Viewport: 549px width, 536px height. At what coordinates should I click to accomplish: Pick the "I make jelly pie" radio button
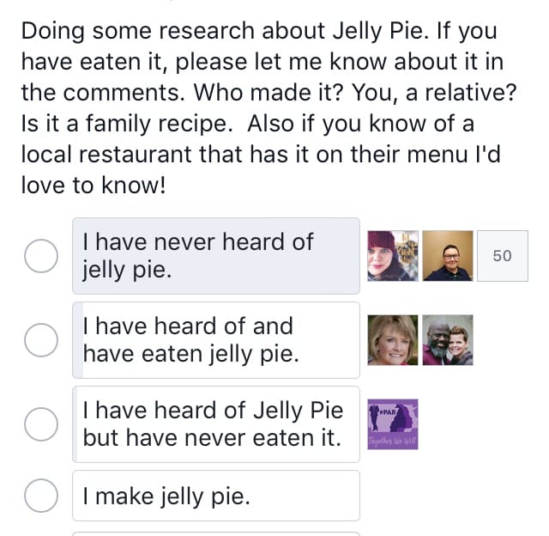40,496
